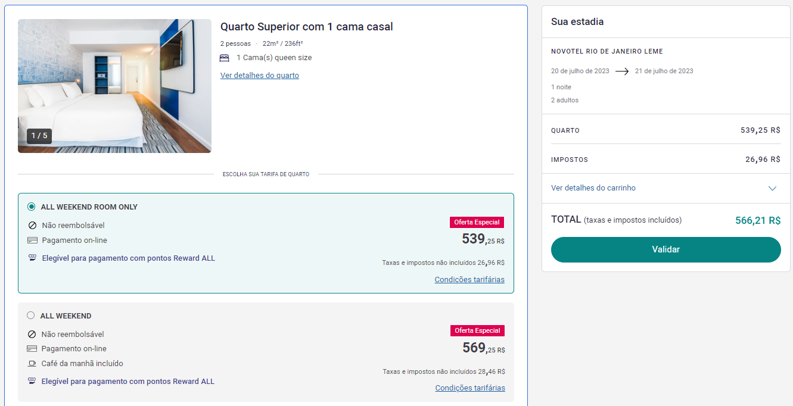Open Ver detalhes do quarto link

pos(260,76)
